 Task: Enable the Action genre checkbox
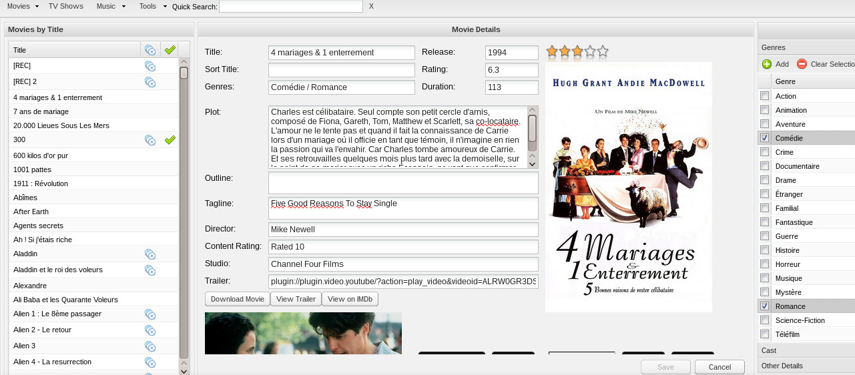pos(764,96)
